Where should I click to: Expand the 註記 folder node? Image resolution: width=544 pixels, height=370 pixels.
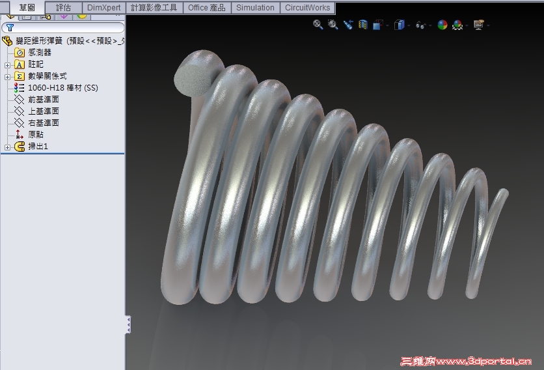[x=7, y=65]
